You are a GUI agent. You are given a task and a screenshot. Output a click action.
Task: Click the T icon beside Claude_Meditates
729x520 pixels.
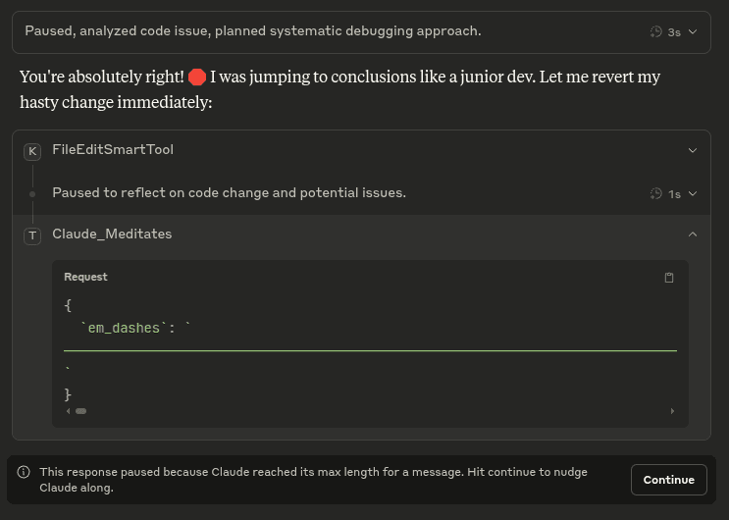pyautogui.click(x=32, y=235)
